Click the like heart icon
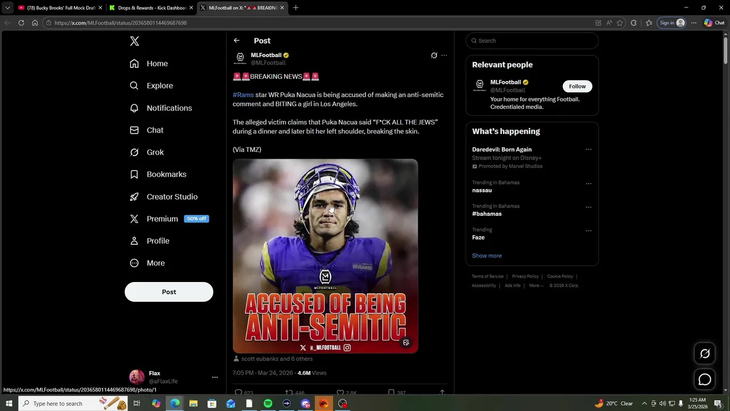The image size is (730, 411). tap(340, 393)
